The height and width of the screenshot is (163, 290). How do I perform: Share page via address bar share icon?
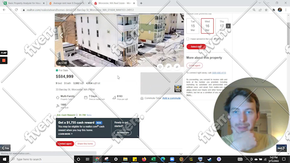(260, 10)
